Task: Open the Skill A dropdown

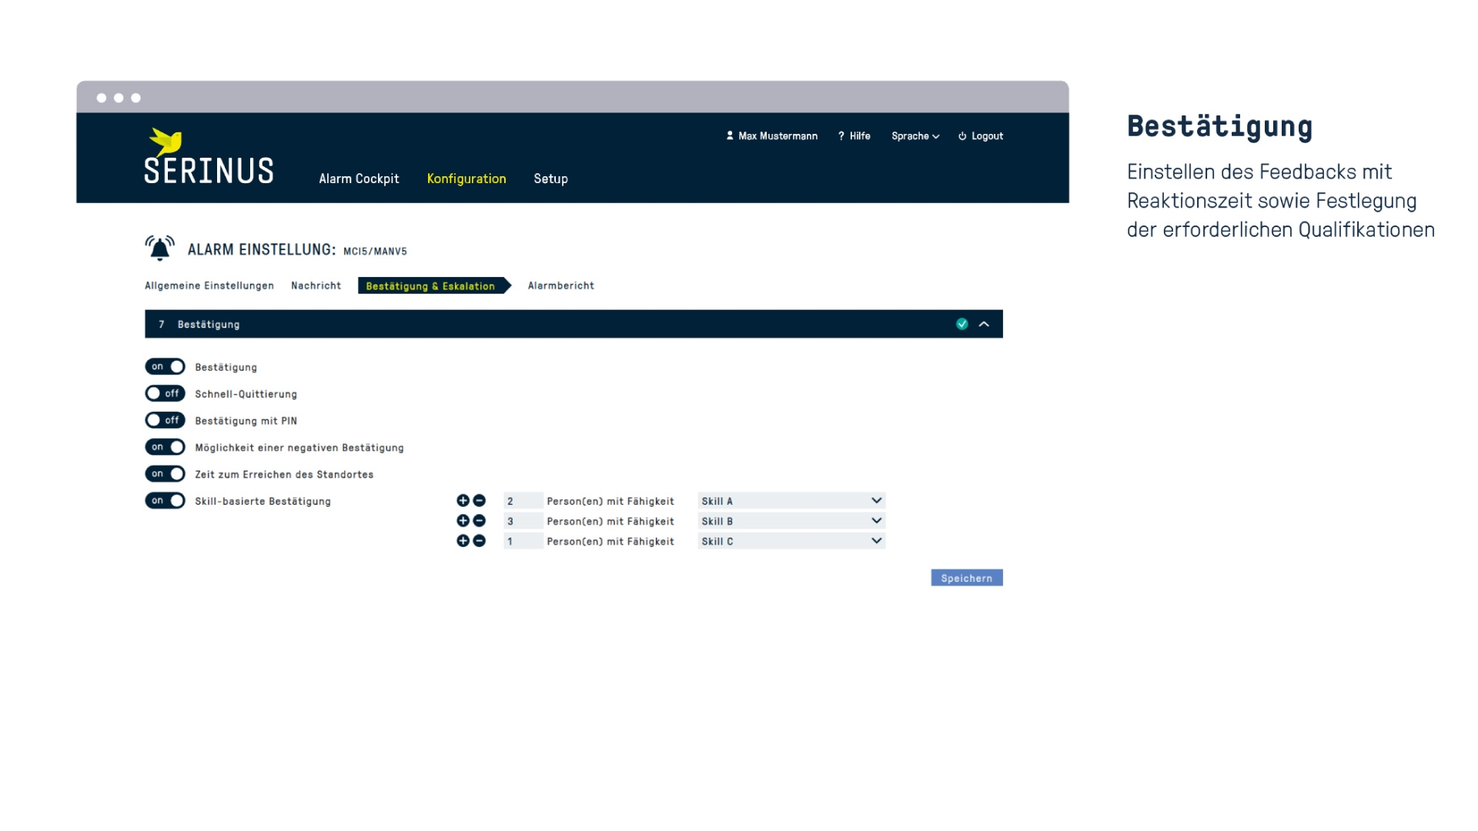Action: [x=791, y=500]
